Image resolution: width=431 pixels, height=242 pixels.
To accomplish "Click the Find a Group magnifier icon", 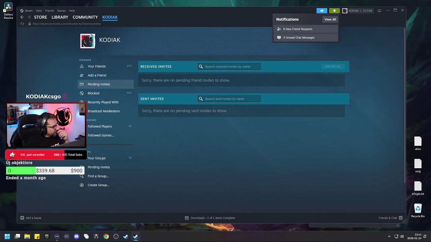I will point(81,176).
